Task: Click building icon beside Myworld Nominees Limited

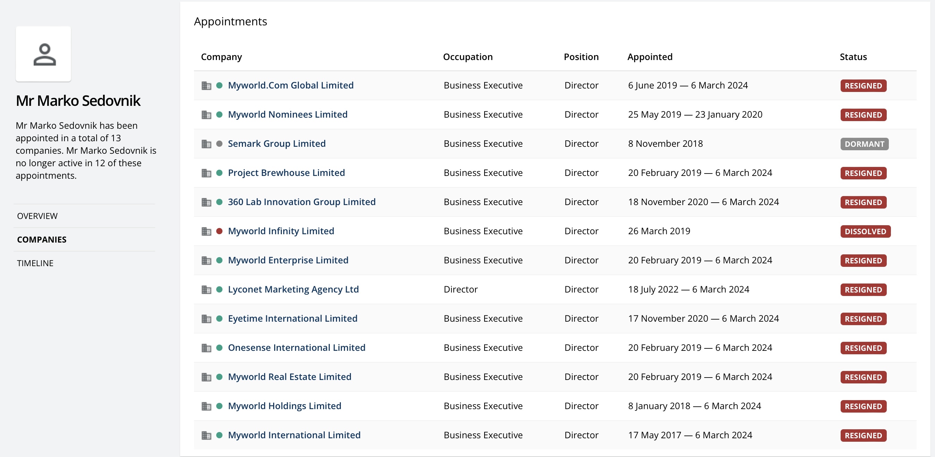Action: [206, 115]
